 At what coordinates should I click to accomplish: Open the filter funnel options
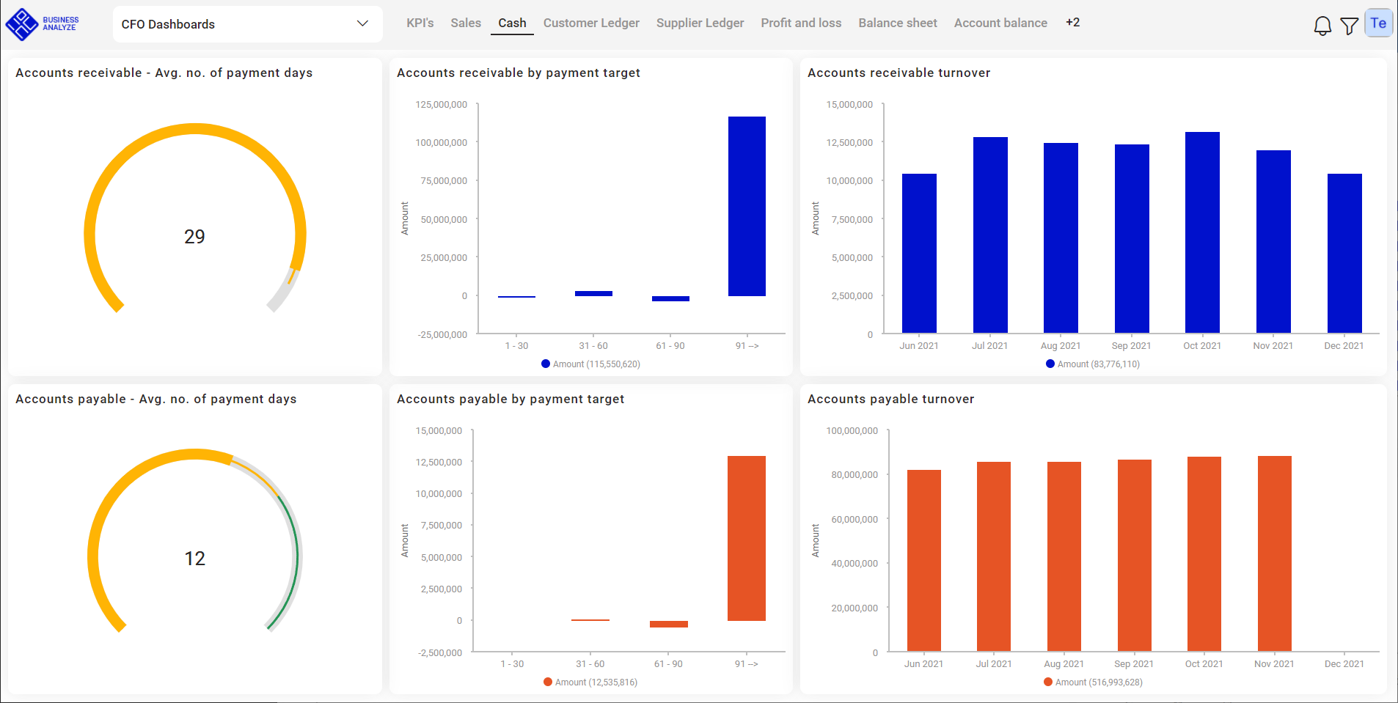1350,26
